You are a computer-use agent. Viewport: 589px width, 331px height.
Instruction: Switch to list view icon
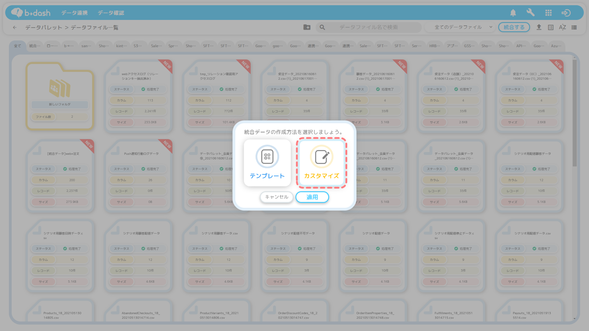pos(574,27)
